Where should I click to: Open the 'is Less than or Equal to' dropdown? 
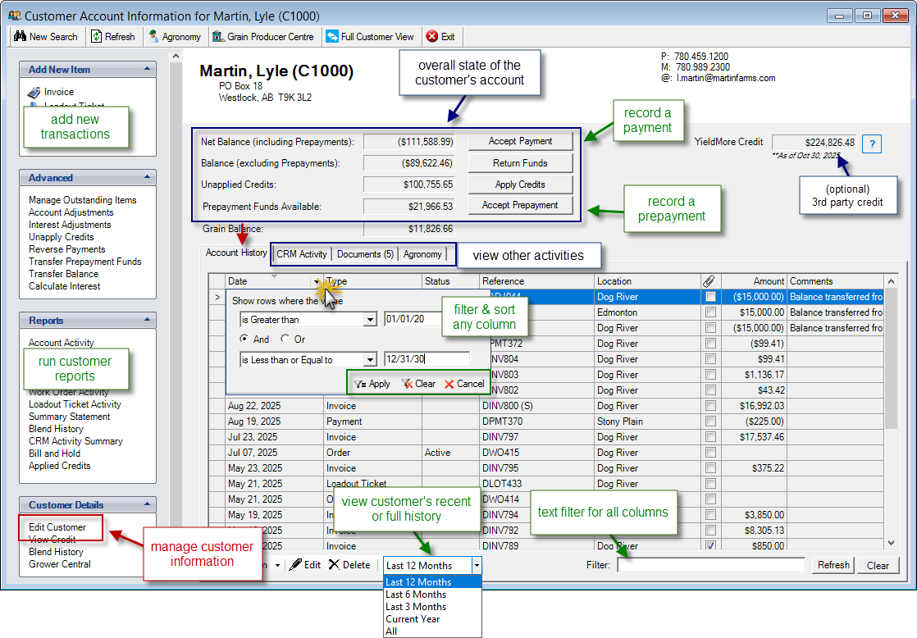[x=370, y=360]
